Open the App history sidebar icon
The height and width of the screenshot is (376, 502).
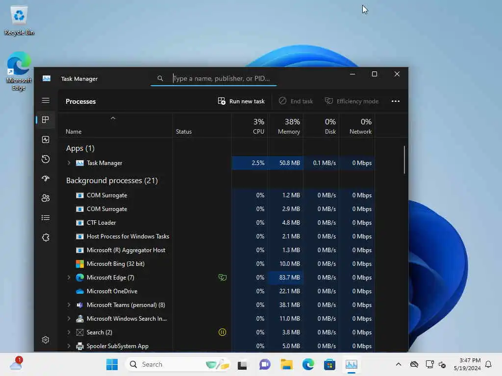[x=46, y=159]
